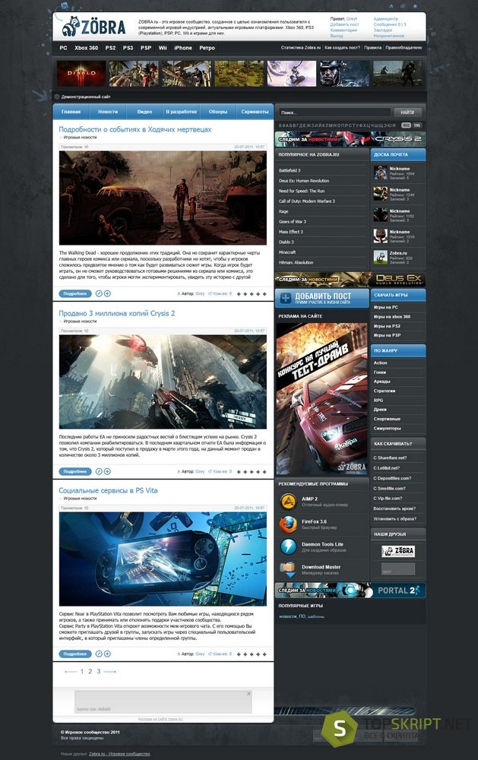The height and width of the screenshot is (760, 478).
Task: Click Подробнее under Walking Dead post
Action: 75,293
